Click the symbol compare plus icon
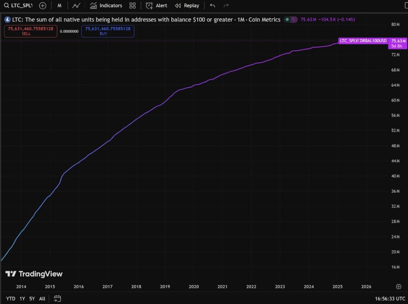The image size is (408, 304). tap(42, 6)
